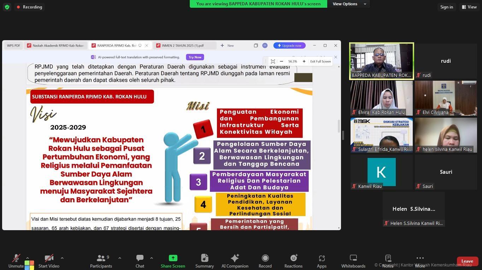Open the Participants list panel
Viewport: 482px width, 270px height.
pyautogui.click(x=101, y=258)
